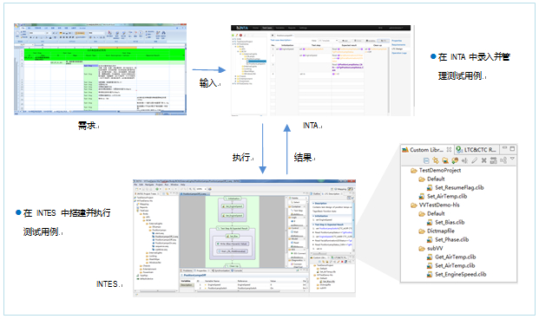Click the collapse-all icon in Custom Library toolbar
Screen dimensions: 539x319
point(426,160)
